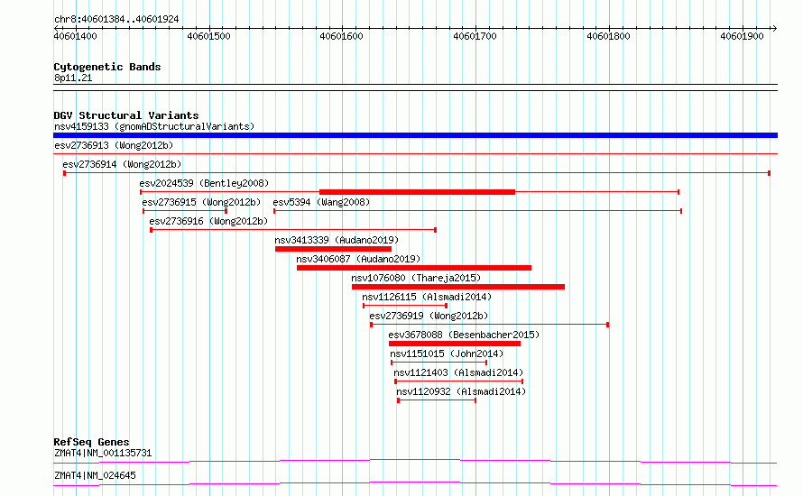Click the red nsv3413339 variant bar
803x496 pixels.
(333, 249)
